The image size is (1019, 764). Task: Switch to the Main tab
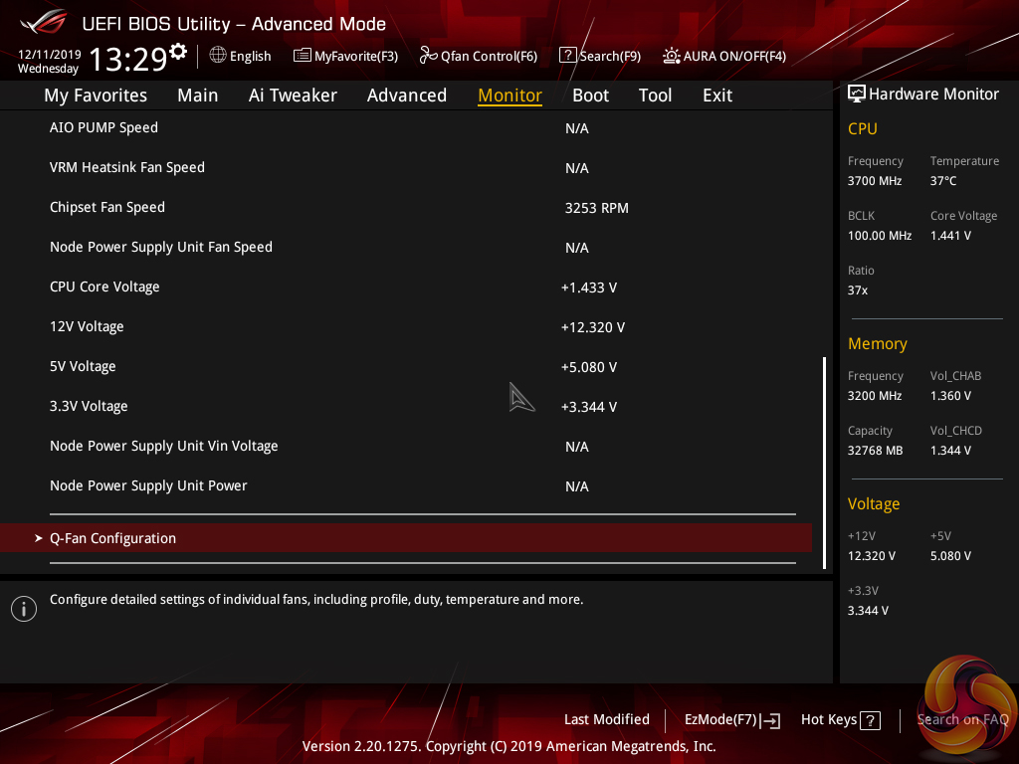pos(198,95)
